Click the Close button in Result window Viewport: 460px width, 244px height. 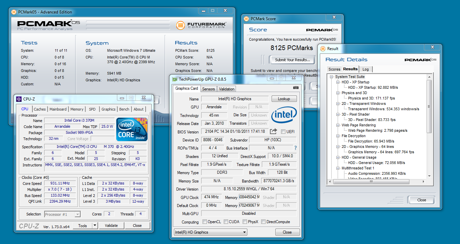click(422, 200)
